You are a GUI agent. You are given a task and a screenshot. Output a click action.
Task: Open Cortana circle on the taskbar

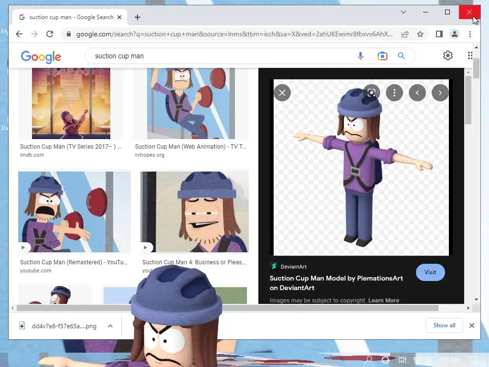coord(385,359)
